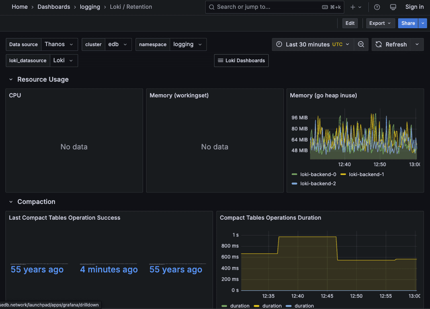This screenshot has width=430, height=309.
Task: Click the zoom out time range magnifier
Action: click(x=361, y=44)
